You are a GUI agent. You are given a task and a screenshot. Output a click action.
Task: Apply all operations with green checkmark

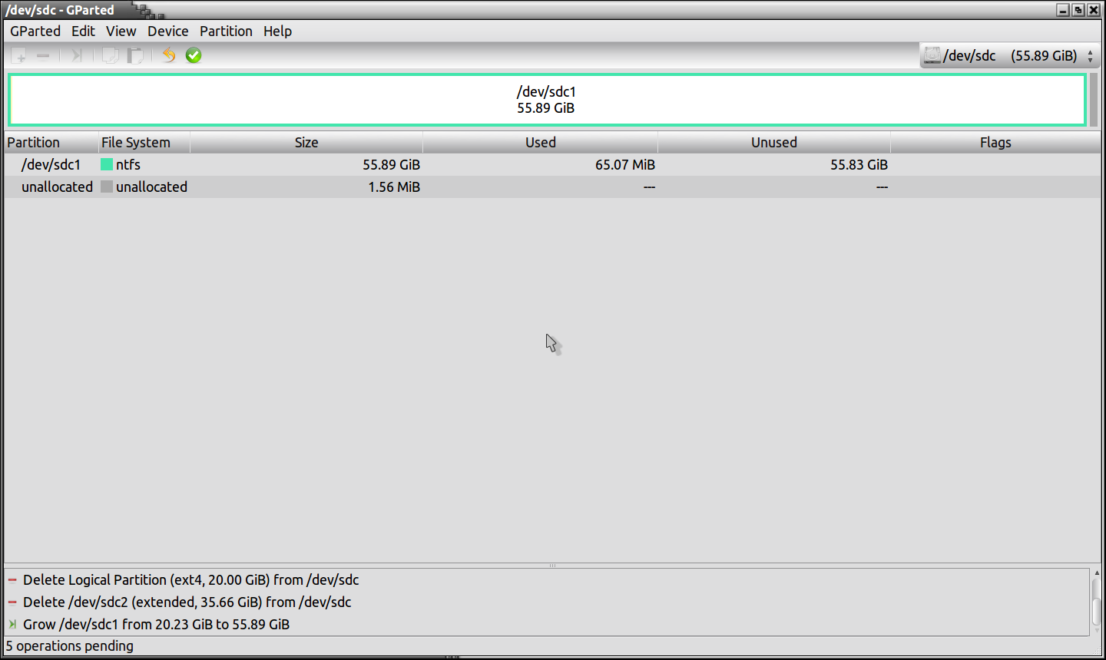pos(194,55)
